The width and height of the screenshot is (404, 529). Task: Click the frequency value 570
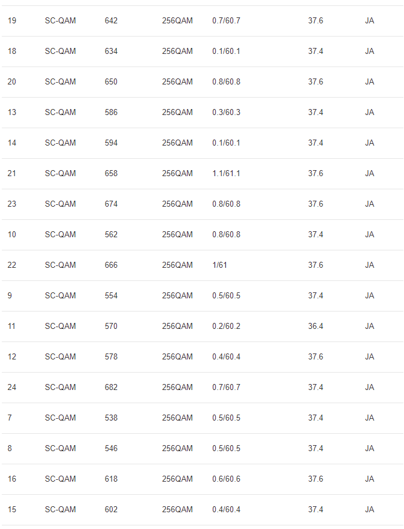(111, 327)
